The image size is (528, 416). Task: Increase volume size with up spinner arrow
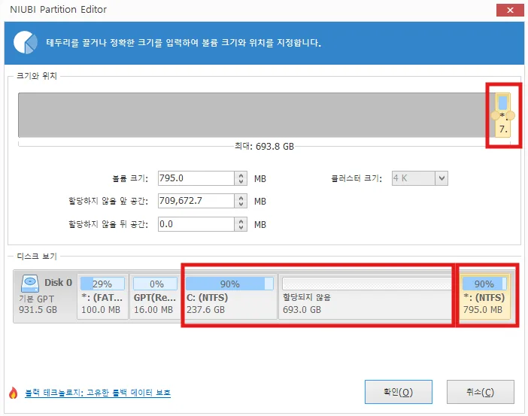pos(241,175)
